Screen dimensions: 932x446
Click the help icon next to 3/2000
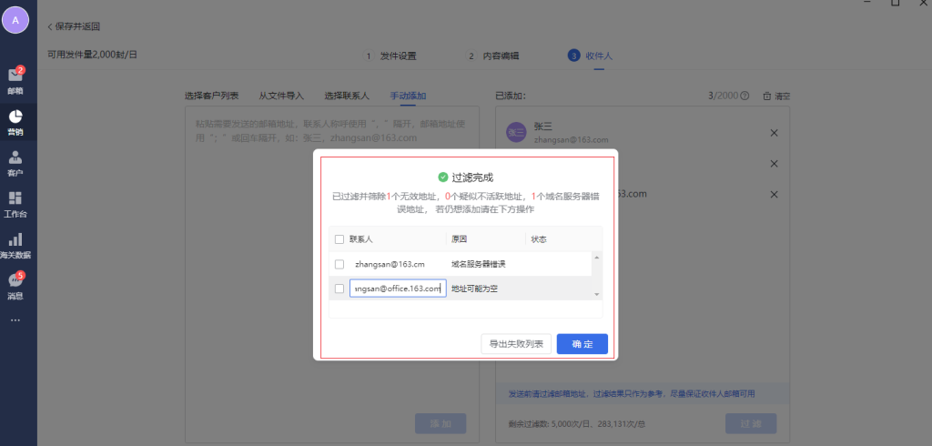[x=745, y=96]
